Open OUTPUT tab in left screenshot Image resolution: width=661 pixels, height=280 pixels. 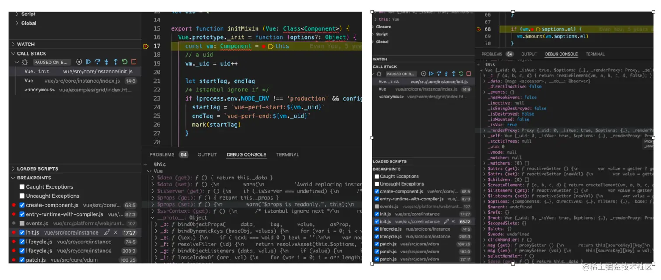click(x=207, y=154)
